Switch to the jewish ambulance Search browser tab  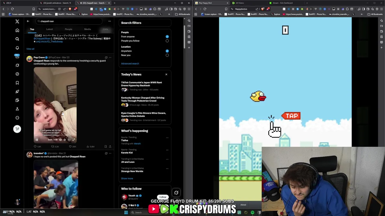click(57, 3)
